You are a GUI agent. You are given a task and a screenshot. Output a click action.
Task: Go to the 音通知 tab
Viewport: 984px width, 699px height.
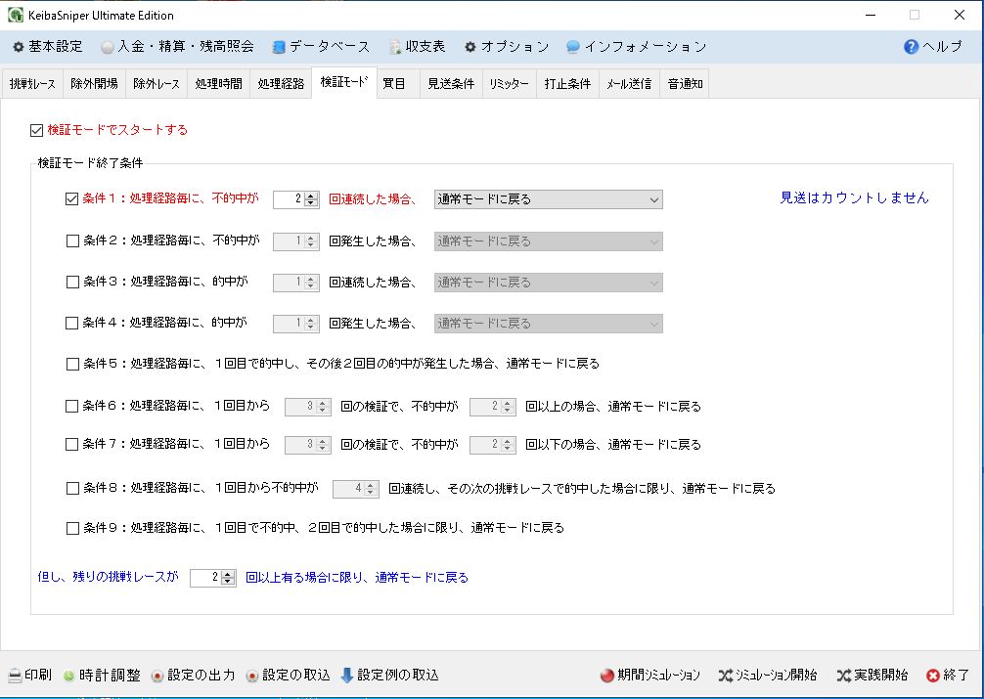(685, 83)
